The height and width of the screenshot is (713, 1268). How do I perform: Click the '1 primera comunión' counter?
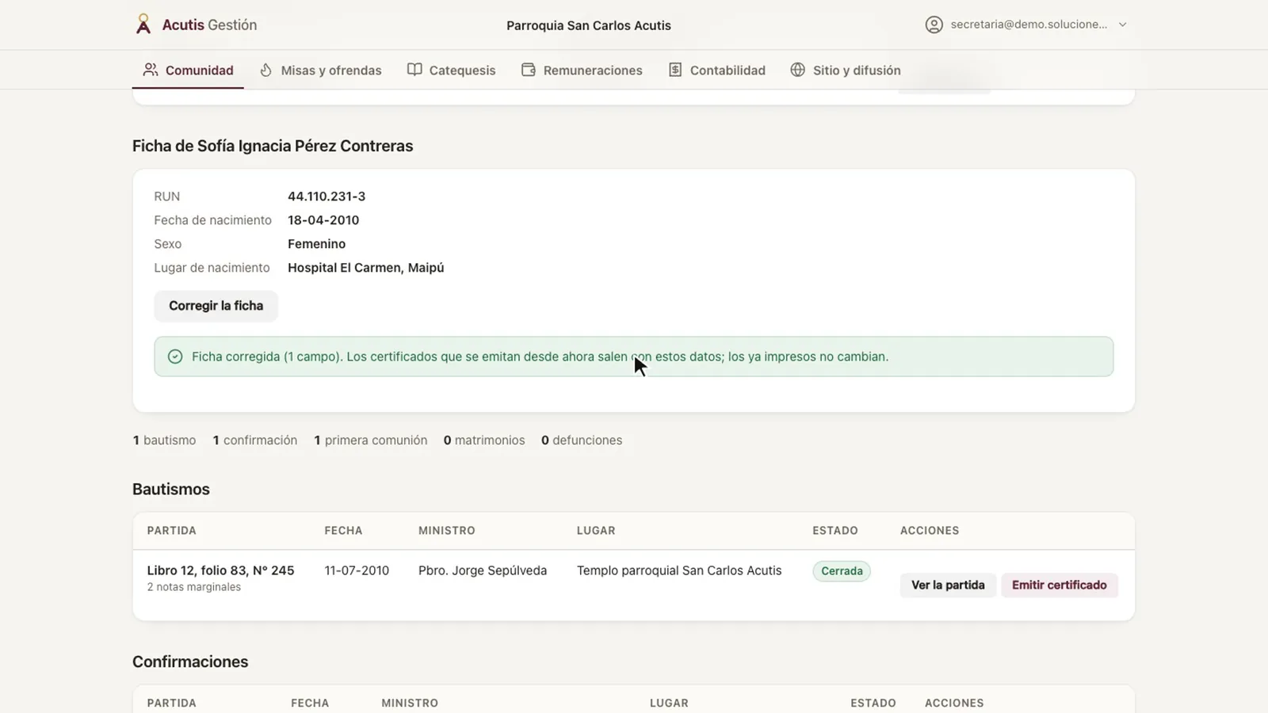click(371, 440)
